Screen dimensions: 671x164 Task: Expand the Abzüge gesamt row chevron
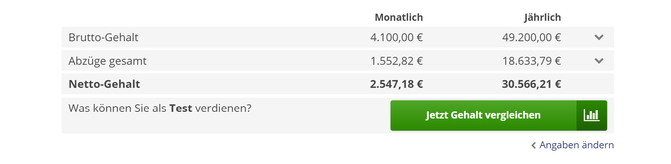[599, 61]
